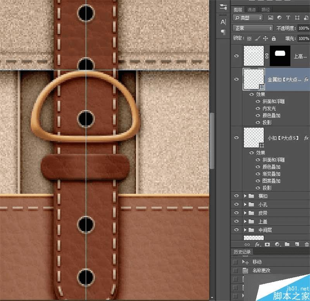Click the lock transparent pixels icon

click(249, 38)
